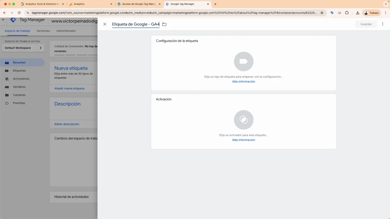Image resolution: width=390 pixels, height=219 pixels.
Task: Select Plantillas in the sidebar
Action: click(x=19, y=103)
